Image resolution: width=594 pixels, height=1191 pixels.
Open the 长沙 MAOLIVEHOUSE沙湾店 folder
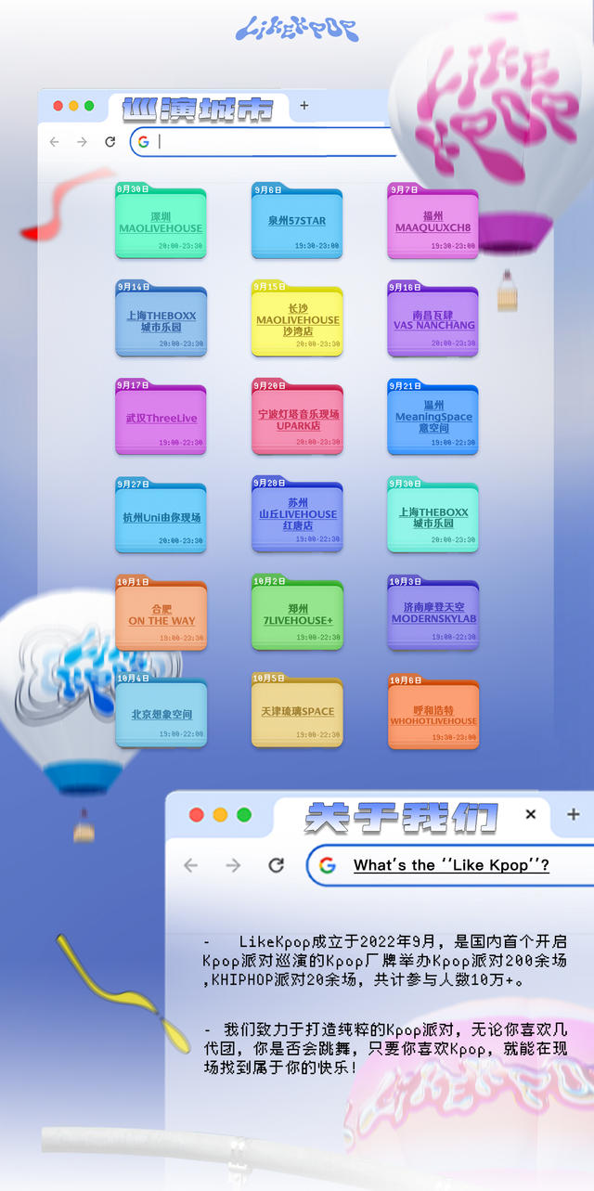click(297, 319)
